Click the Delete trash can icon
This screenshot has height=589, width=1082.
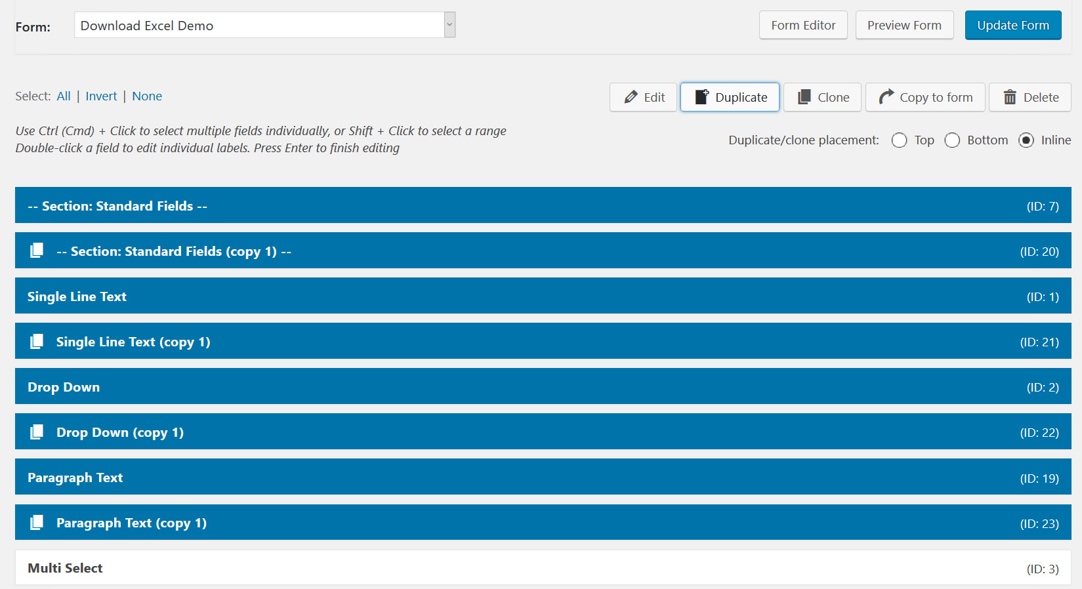tap(1010, 97)
